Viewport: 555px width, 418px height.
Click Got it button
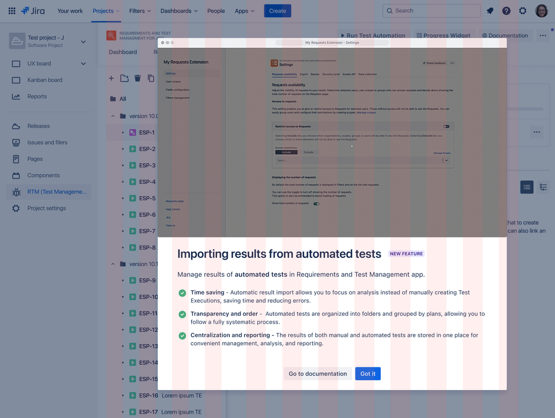pos(368,374)
